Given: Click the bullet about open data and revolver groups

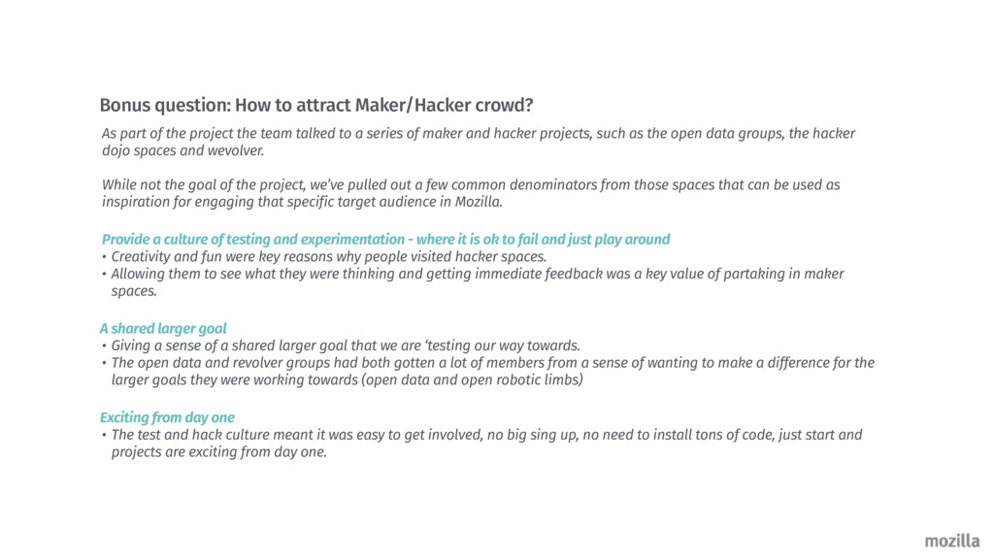Looking at the screenshot, I should [x=488, y=372].
